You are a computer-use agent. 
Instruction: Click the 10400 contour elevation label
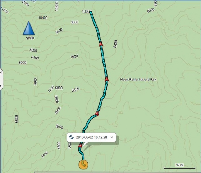coord(43,18)
